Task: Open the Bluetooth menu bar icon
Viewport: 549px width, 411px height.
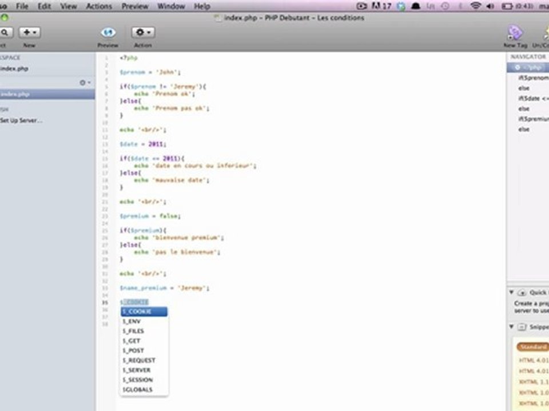Action: pyautogui.click(x=460, y=6)
